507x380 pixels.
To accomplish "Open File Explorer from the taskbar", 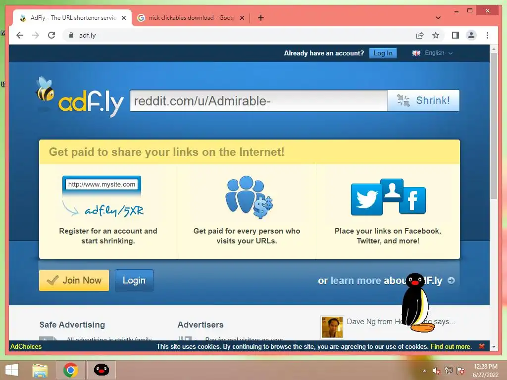I will (x=40, y=370).
